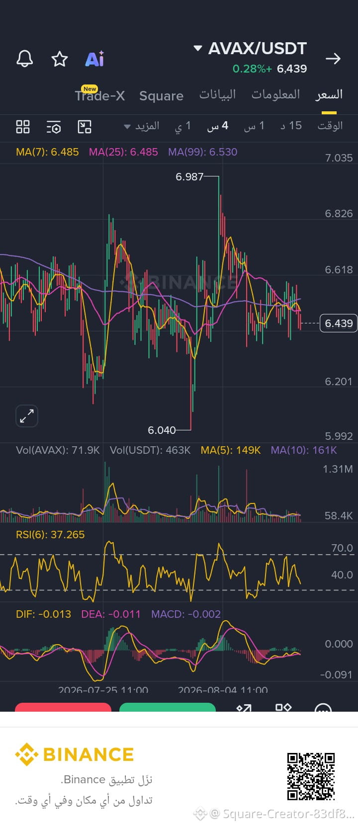Open the البيانات tab

click(x=218, y=94)
